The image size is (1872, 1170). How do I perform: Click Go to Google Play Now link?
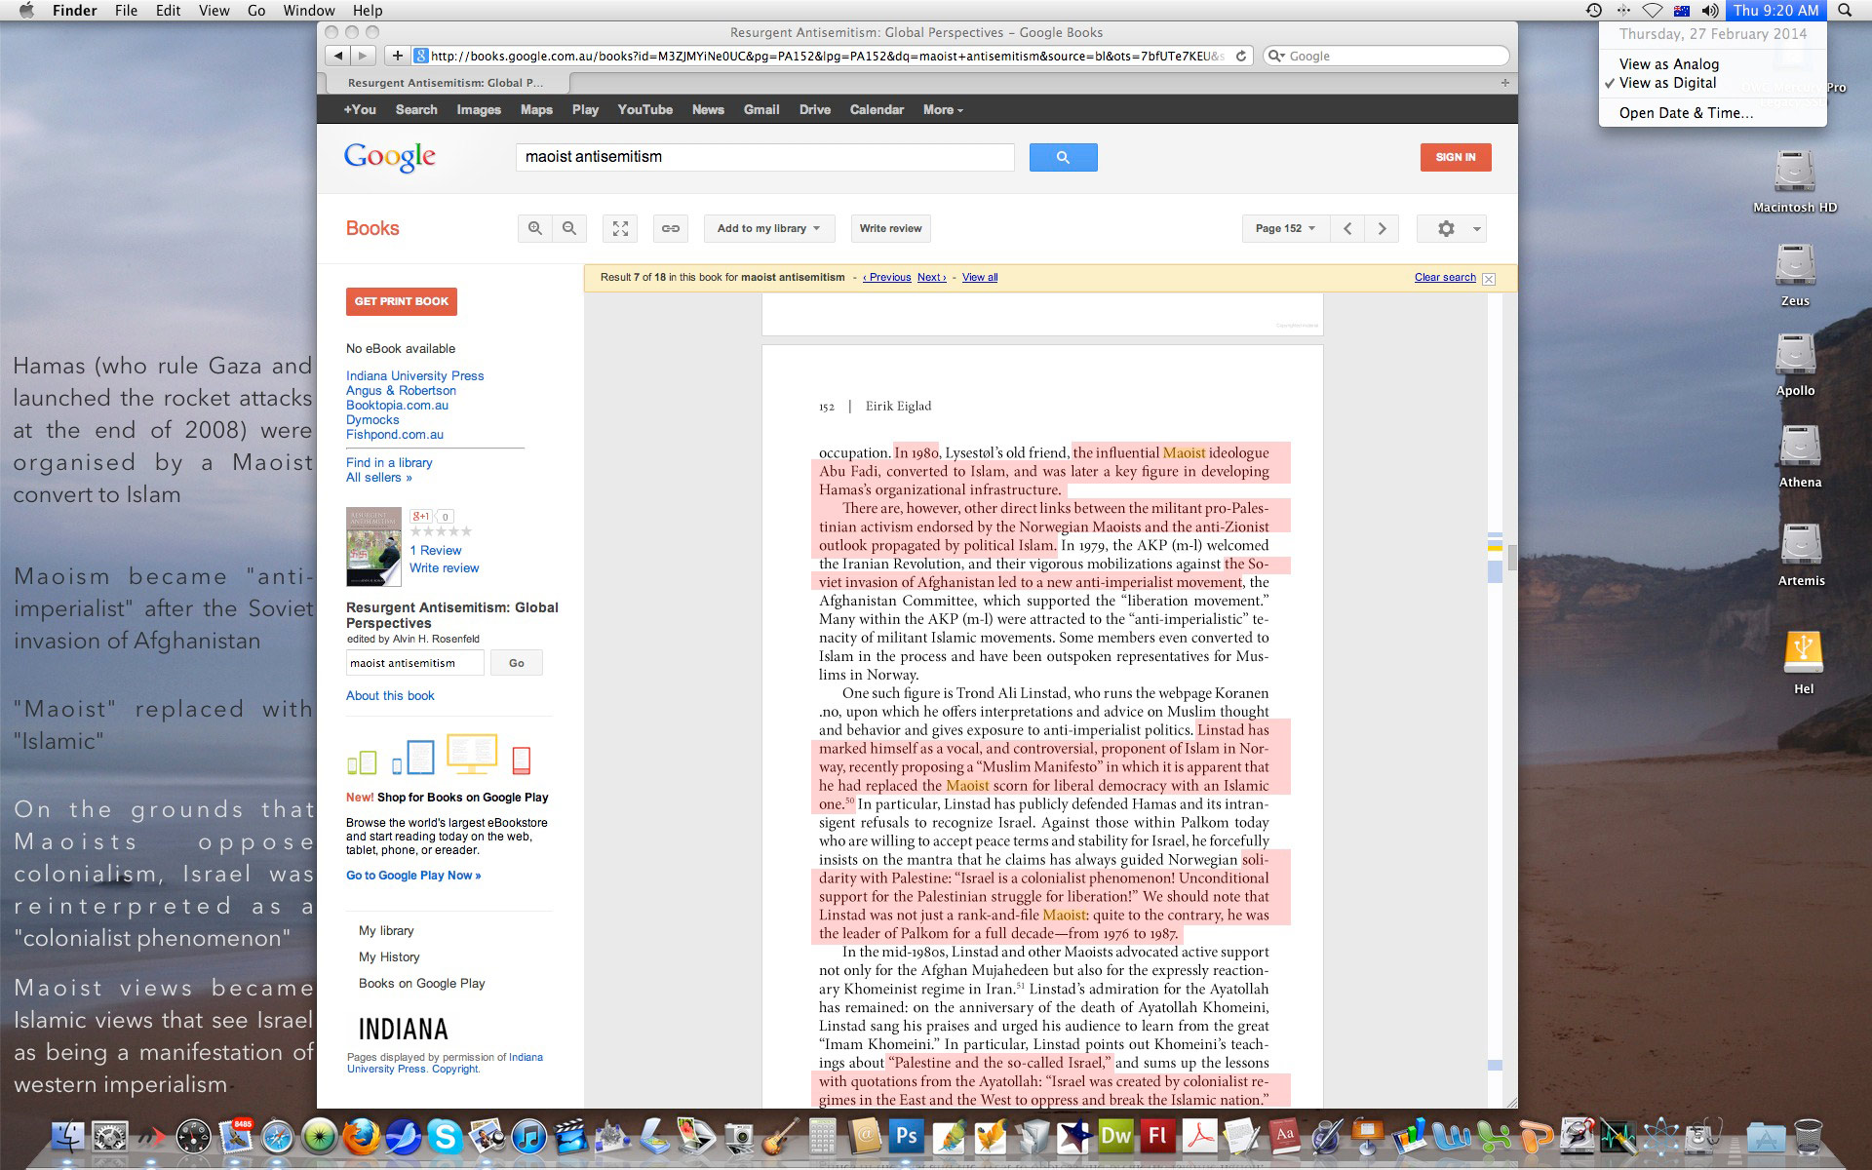(x=413, y=876)
